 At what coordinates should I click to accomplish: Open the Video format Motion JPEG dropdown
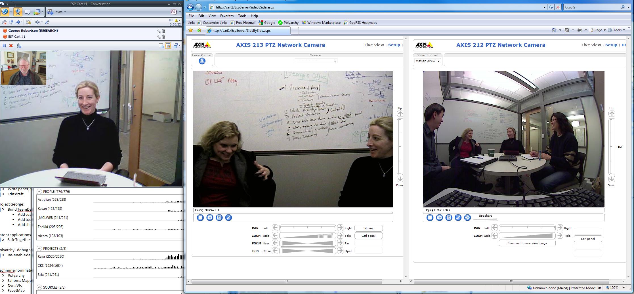[427, 61]
